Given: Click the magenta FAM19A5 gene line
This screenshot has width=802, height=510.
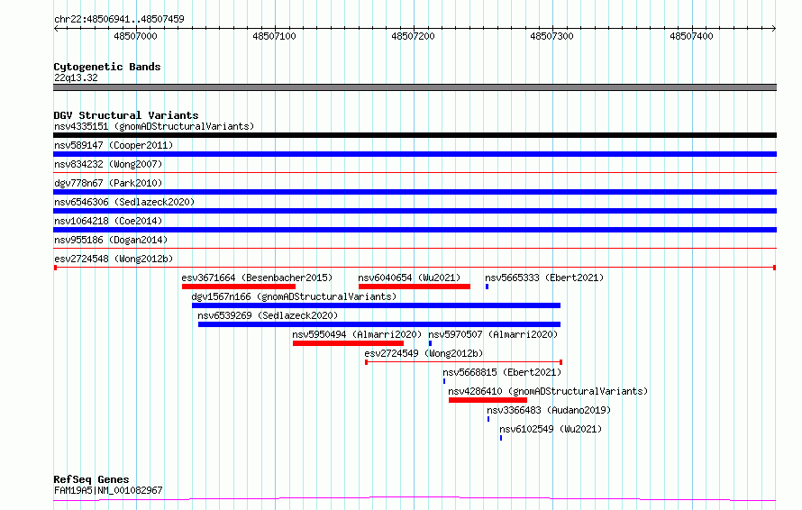Looking at the screenshot, I should coord(415,498).
